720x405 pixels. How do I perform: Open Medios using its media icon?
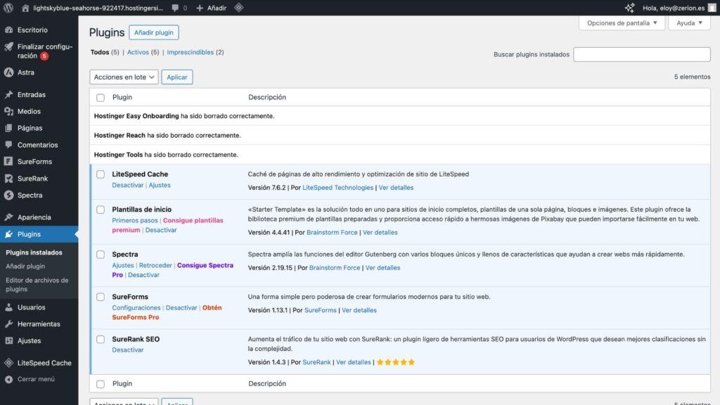pyautogui.click(x=8, y=110)
